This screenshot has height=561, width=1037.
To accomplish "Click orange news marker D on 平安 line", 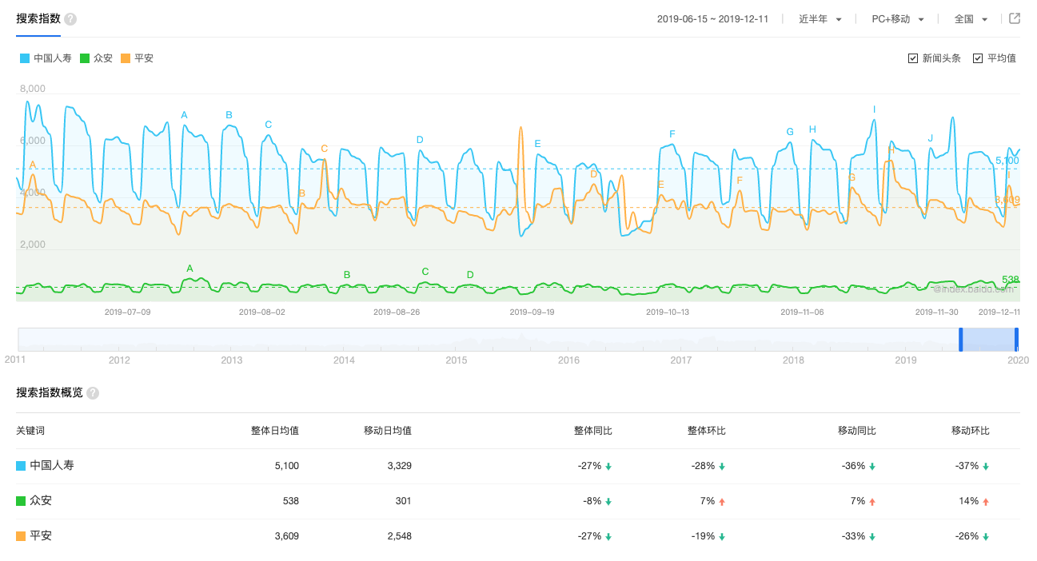I will point(593,174).
